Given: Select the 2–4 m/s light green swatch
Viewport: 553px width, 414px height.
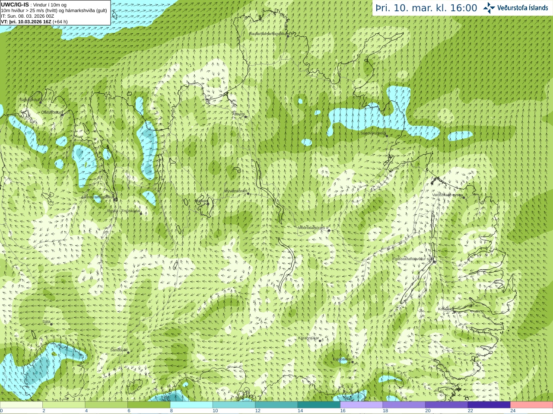Looking at the screenshot, I should (64, 405).
